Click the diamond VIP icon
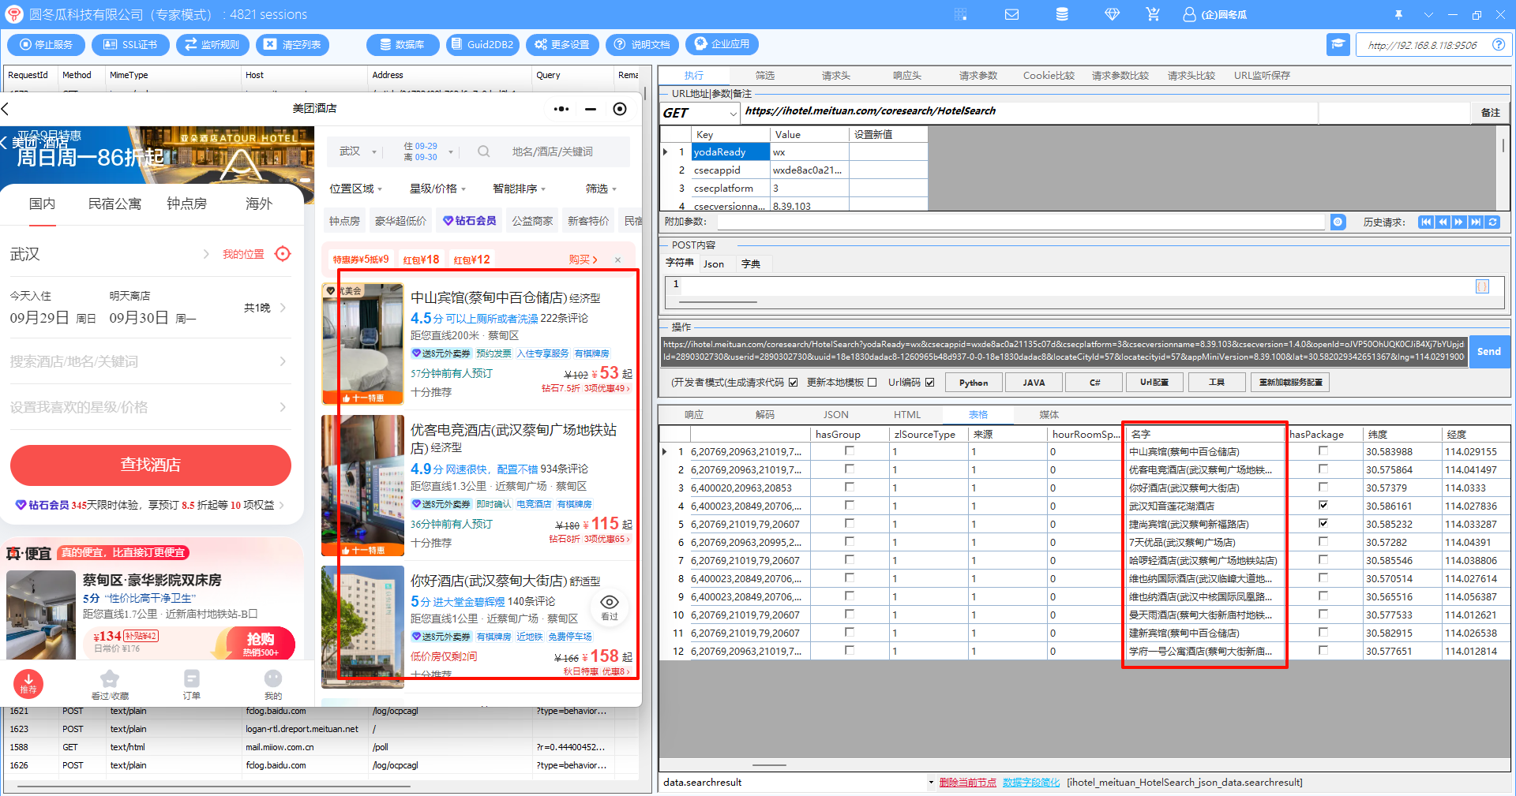The height and width of the screenshot is (796, 1516). [x=1112, y=14]
